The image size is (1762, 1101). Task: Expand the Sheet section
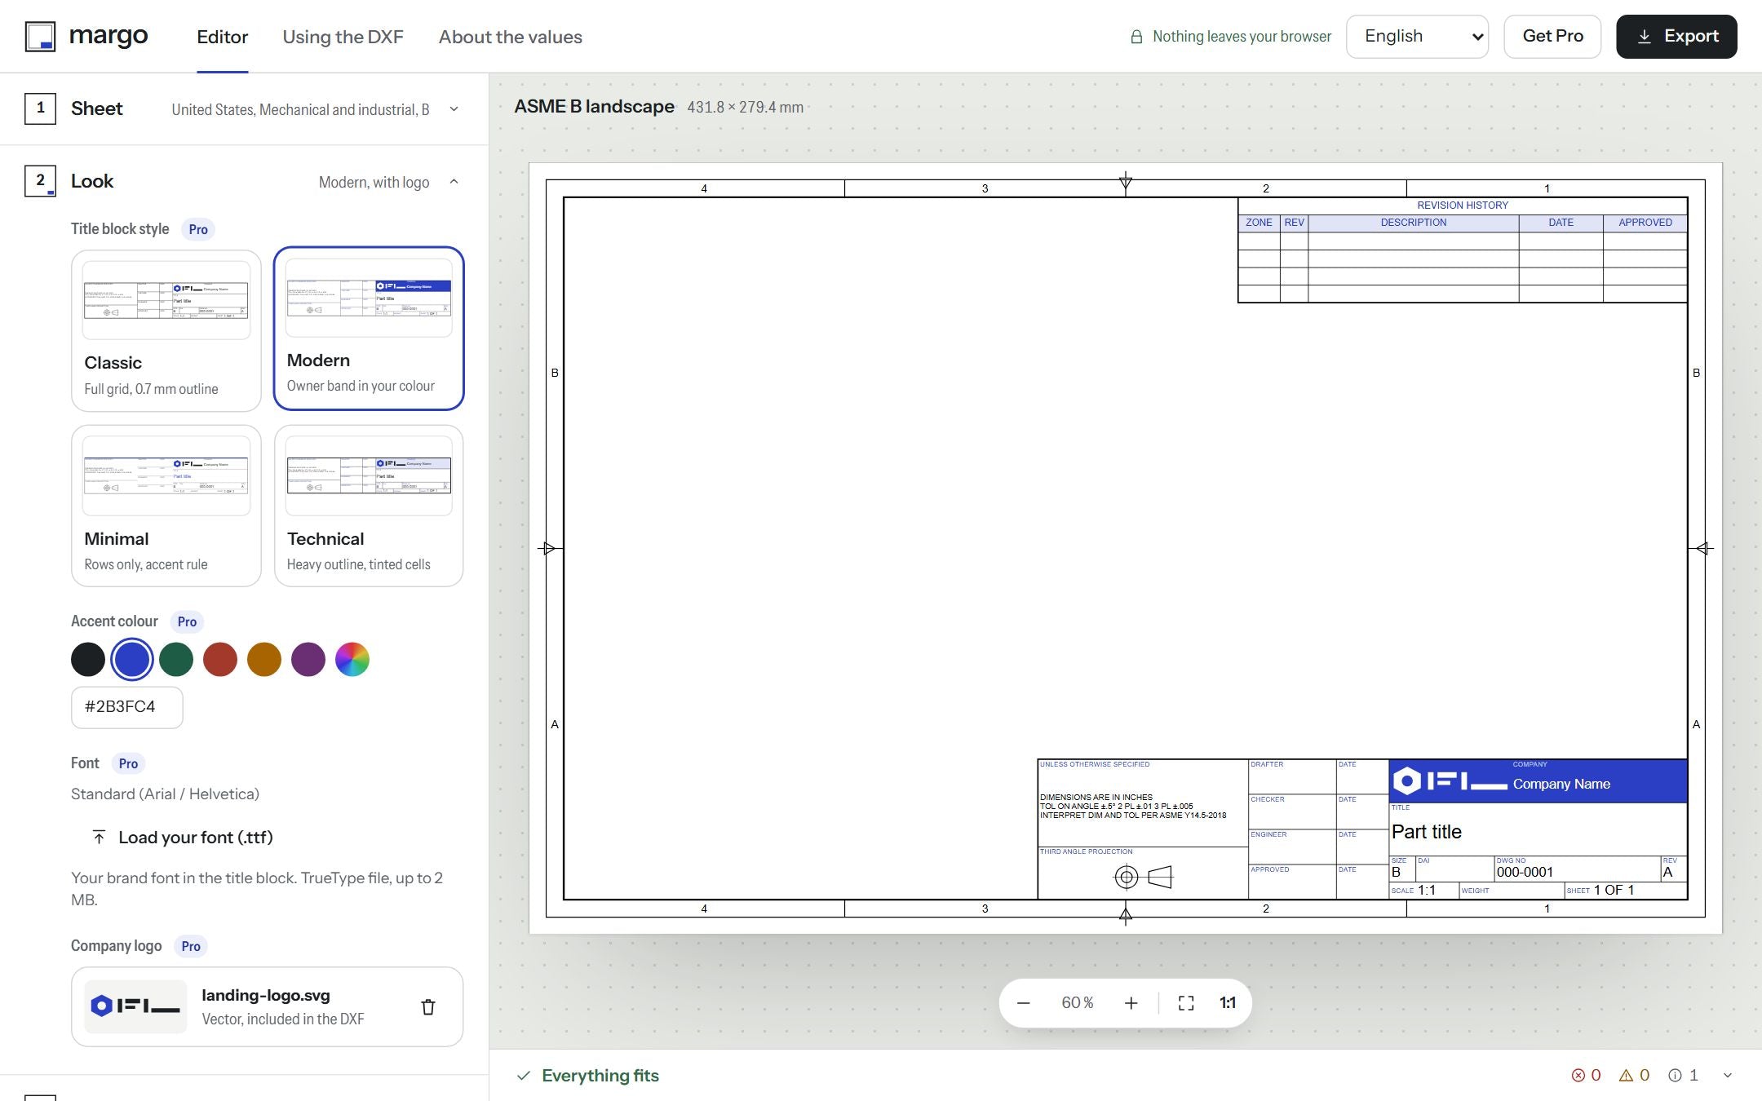point(244,108)
